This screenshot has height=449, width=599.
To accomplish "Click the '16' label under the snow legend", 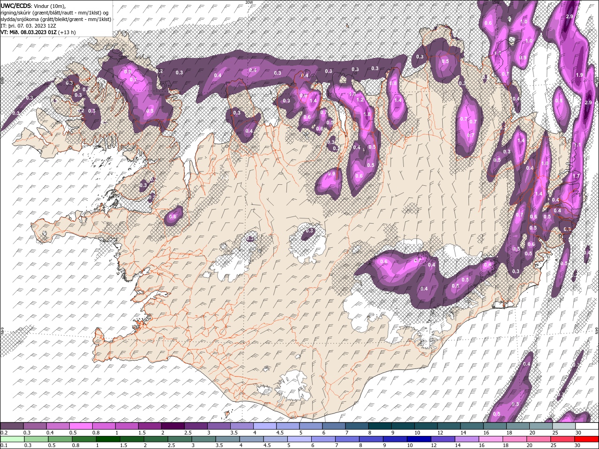I will (x=487, y=433).
